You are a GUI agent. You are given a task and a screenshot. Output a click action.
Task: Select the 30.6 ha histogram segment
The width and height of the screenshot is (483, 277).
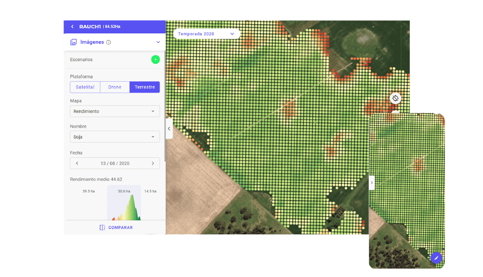pyautogui.click(x=124, y=203)
